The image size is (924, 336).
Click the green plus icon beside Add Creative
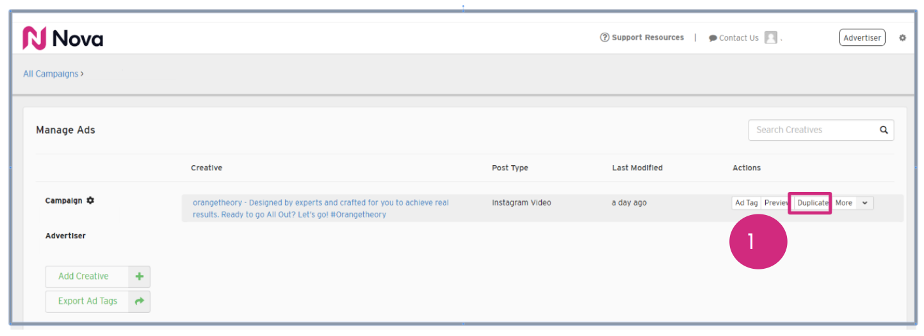pyautogui.click(x=139, y=276)
